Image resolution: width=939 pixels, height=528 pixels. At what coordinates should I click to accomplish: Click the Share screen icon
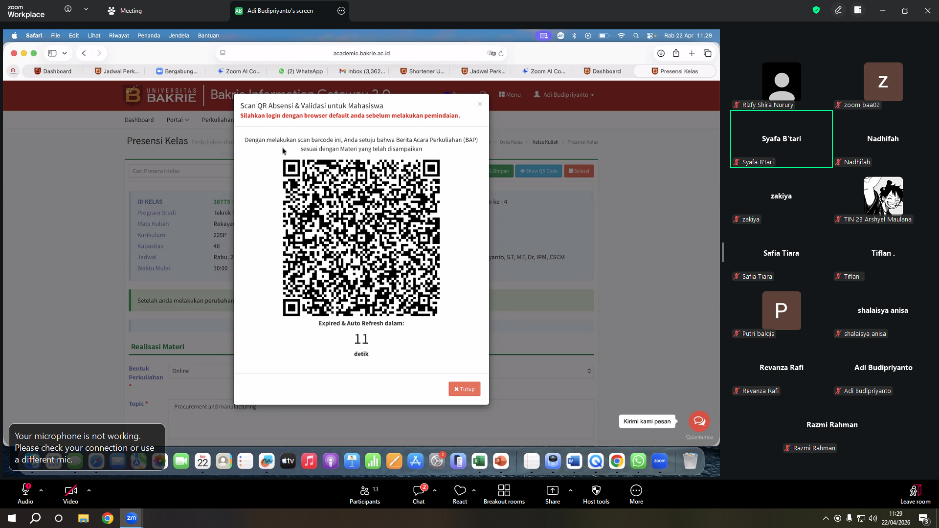click(553, 490)
